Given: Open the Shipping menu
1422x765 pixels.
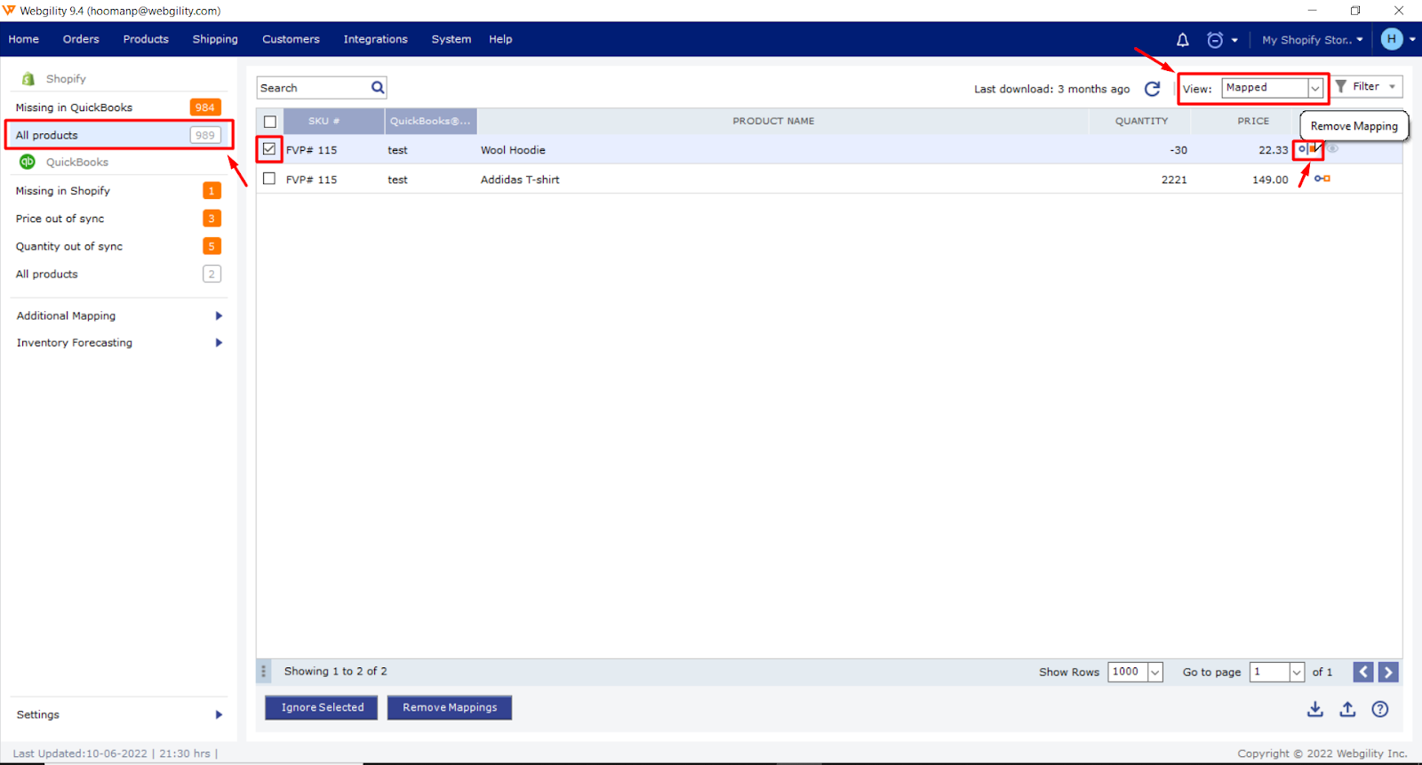Looking at the screenshot, I should coord(215,39).
